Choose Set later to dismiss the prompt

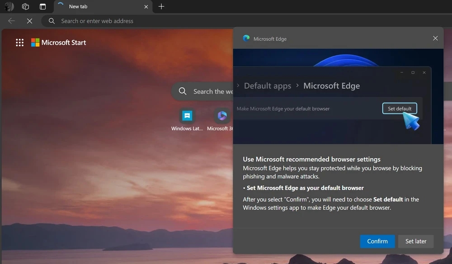point(415,241)
